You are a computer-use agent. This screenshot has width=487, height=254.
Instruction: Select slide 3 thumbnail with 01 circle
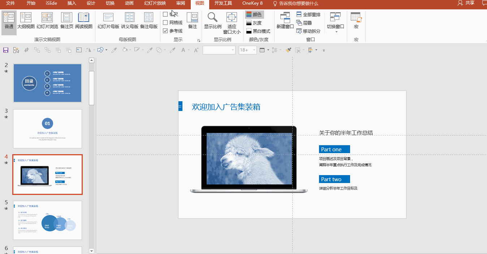click(47, 129)
